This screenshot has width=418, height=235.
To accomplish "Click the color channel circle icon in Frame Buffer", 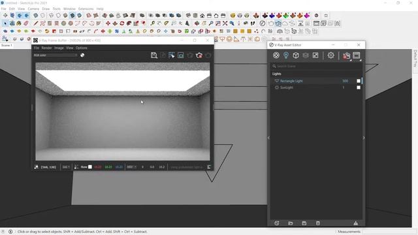I will 82,55.
